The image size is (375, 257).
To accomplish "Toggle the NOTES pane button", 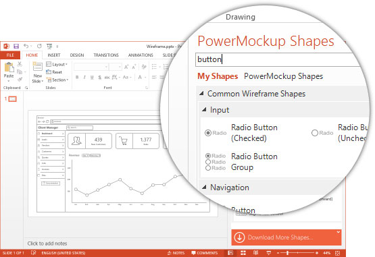I will [176, 253].
